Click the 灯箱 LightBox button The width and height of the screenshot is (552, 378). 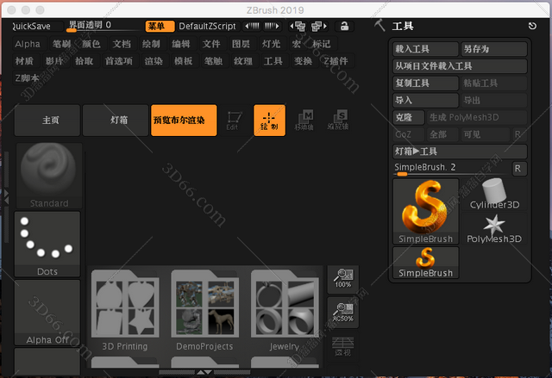pos(116,121)
